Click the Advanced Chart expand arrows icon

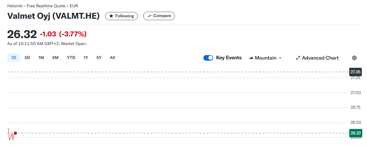pos(298,58)
